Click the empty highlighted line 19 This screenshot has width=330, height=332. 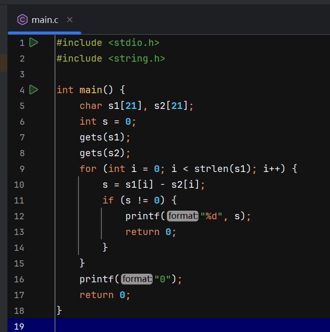(191, 326)
